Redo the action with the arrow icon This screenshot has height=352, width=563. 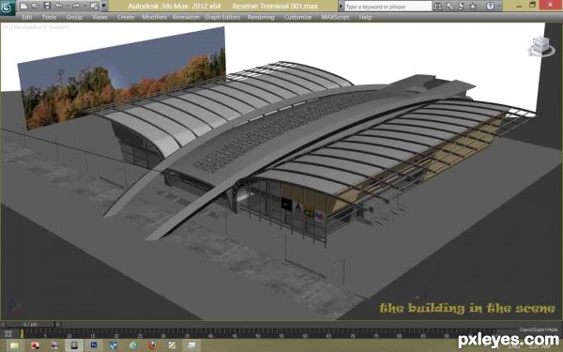76,6
